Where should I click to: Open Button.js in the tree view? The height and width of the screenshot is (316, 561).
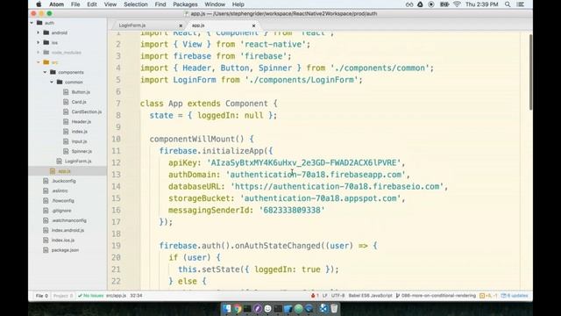pyautogui.click(x=81, y=92)
